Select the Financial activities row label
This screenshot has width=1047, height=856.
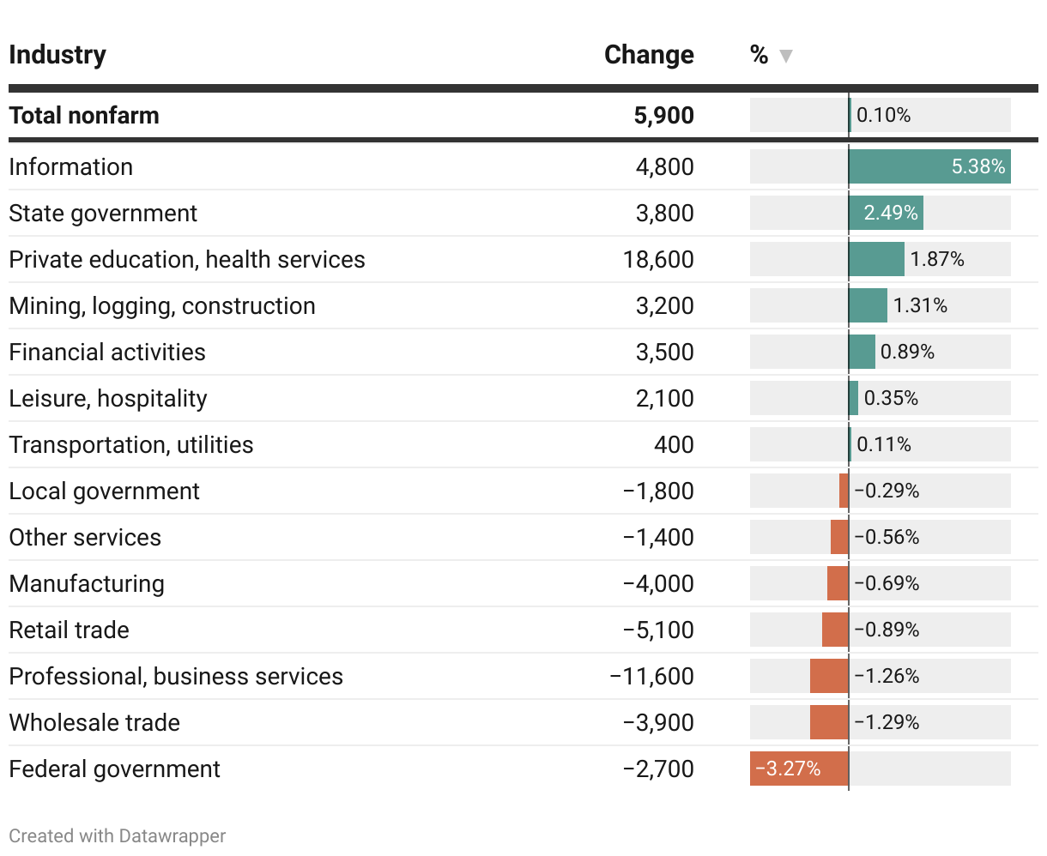coord(107,352)
